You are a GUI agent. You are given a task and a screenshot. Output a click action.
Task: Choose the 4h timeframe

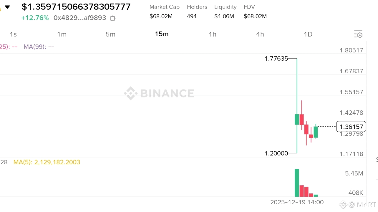coord(260,34)
